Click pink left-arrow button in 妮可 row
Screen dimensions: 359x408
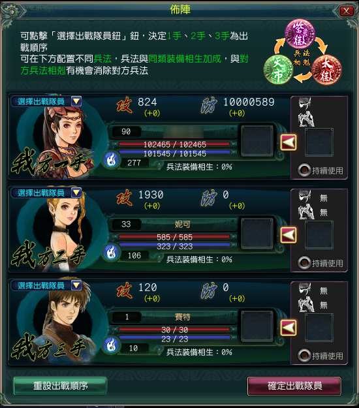tap(289, 235)
